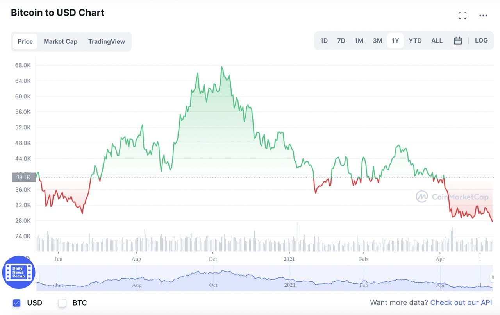Click the 39.1K price marker label
Viewport: 500px width, 315px height.
(24, 177)
